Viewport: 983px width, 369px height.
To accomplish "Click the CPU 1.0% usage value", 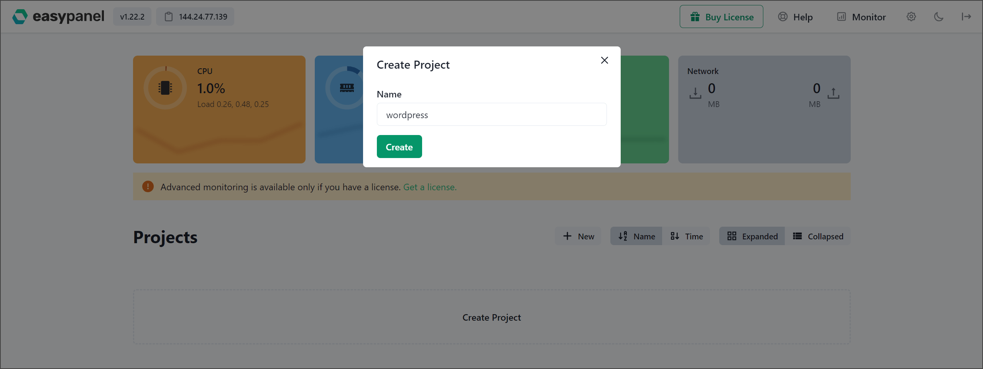I will (x=211, y=88).
